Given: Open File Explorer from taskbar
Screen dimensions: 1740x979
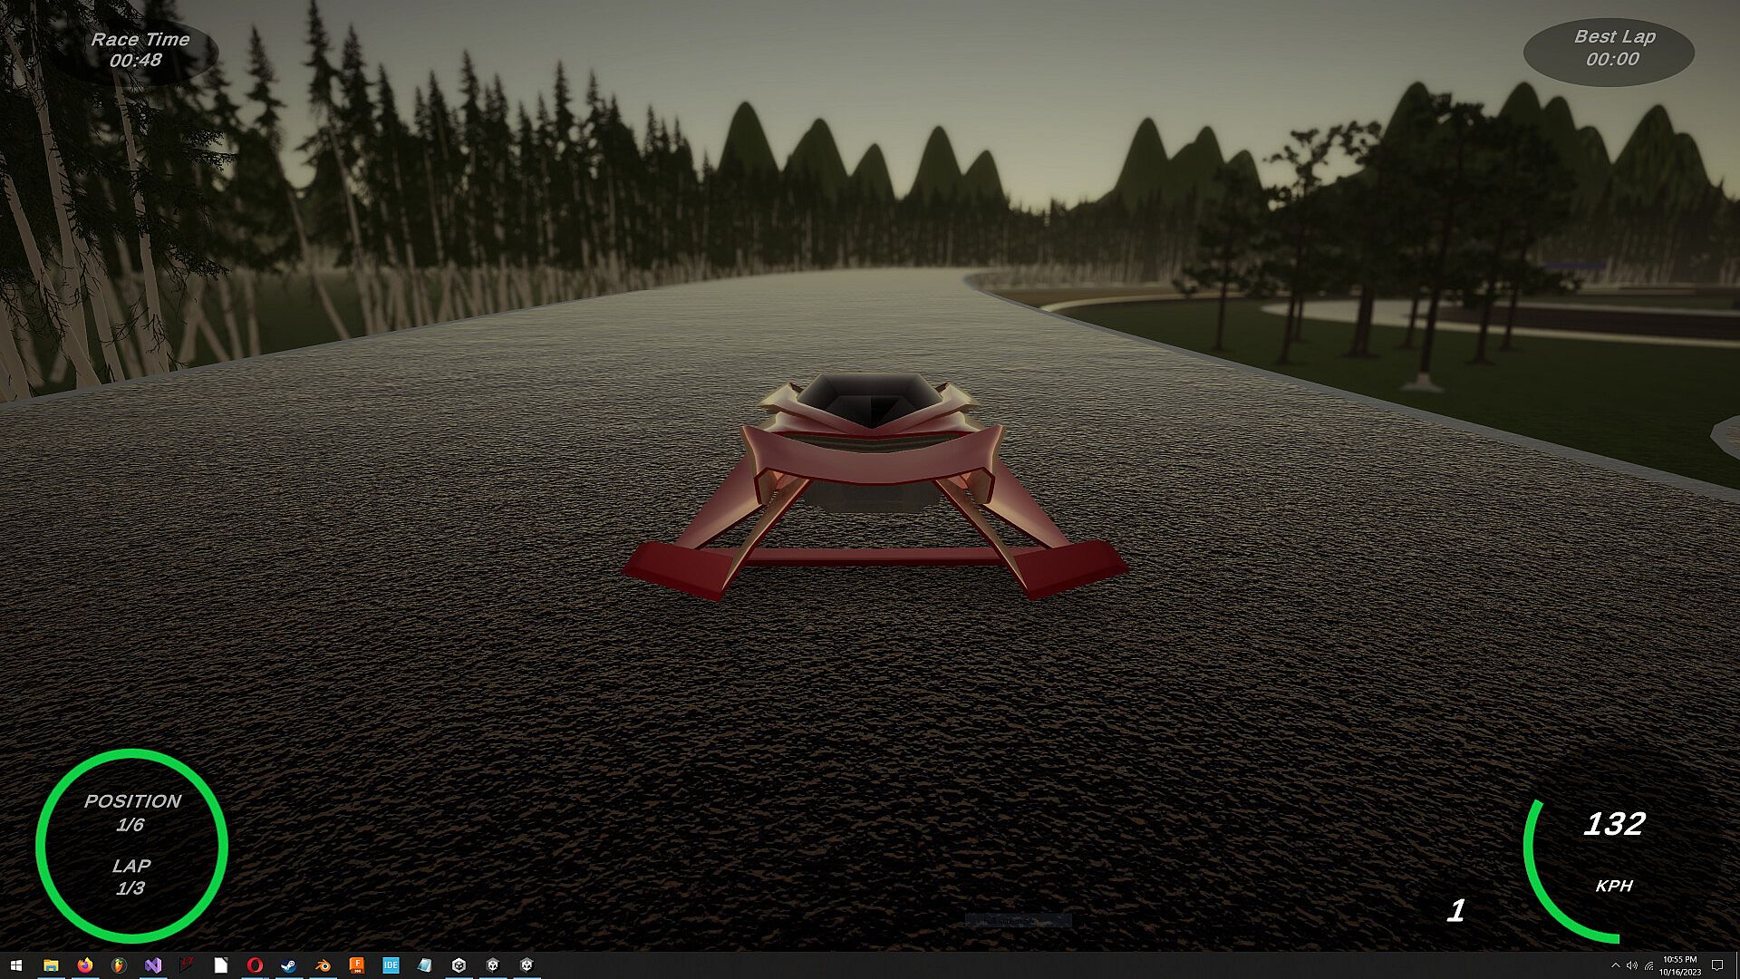Looking at the screenshot, I should coord(51,965).
